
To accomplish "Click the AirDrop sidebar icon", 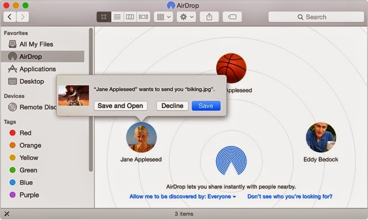I will pyautogui.click(x=13, y=56).
